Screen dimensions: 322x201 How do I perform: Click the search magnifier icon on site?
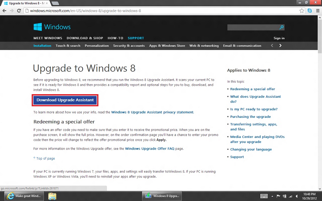coord(281,27)
